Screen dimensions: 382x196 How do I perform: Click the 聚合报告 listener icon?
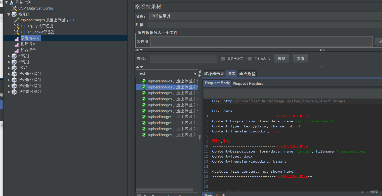click(x=17, y=50)
